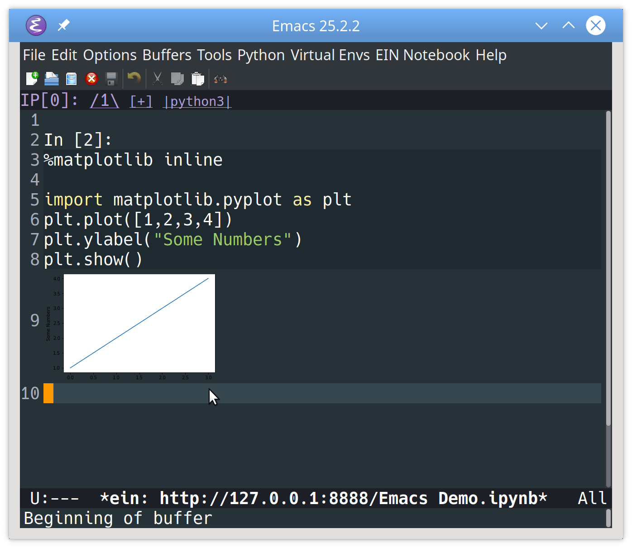Toggle the window pin in the titlebar
The image size is (632, 548).
[63, 25]
